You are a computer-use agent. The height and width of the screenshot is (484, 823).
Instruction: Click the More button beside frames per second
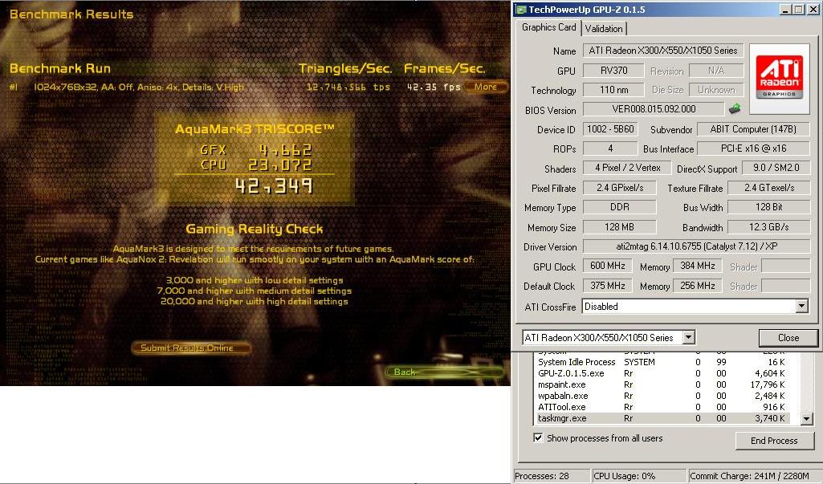point(486,87)
